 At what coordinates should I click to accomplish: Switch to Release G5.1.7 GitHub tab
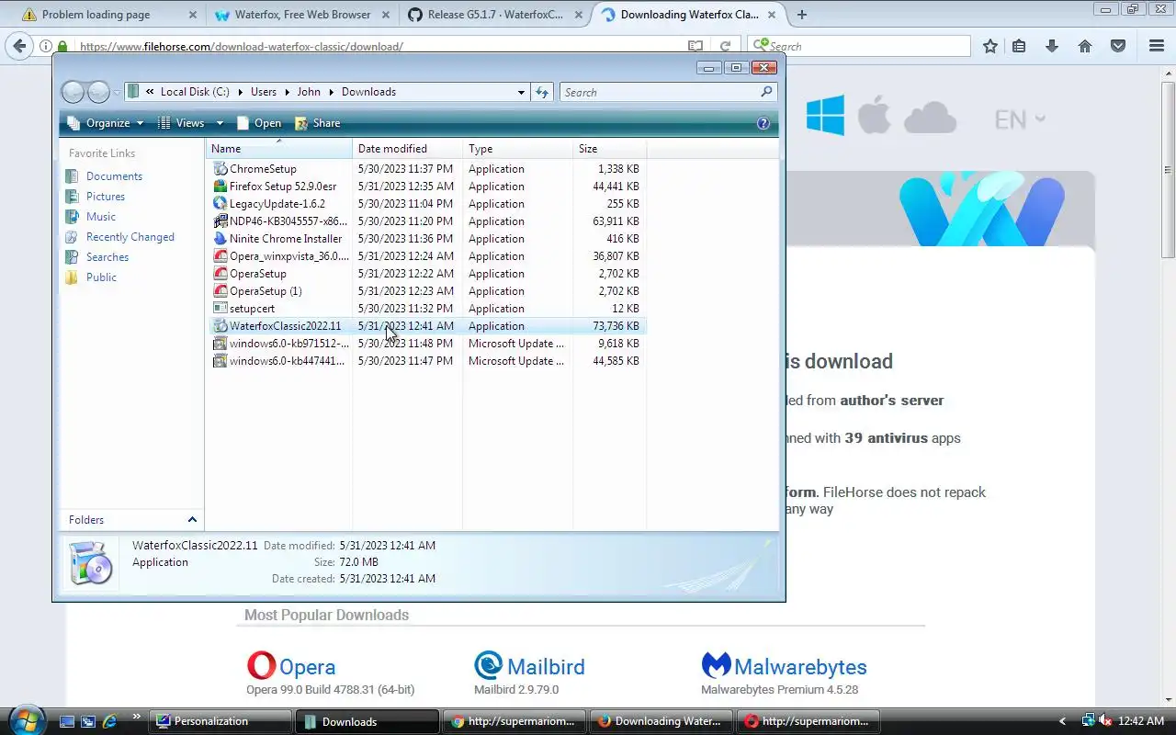pyautogui.click(x=495, y=15)
